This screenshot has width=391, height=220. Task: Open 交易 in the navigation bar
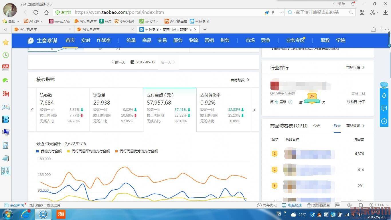point(162,40)
